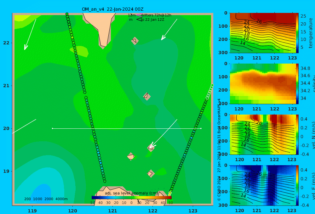
Task: Click depth label '300' on temperature panel
Action: click(x=223, y=53)
